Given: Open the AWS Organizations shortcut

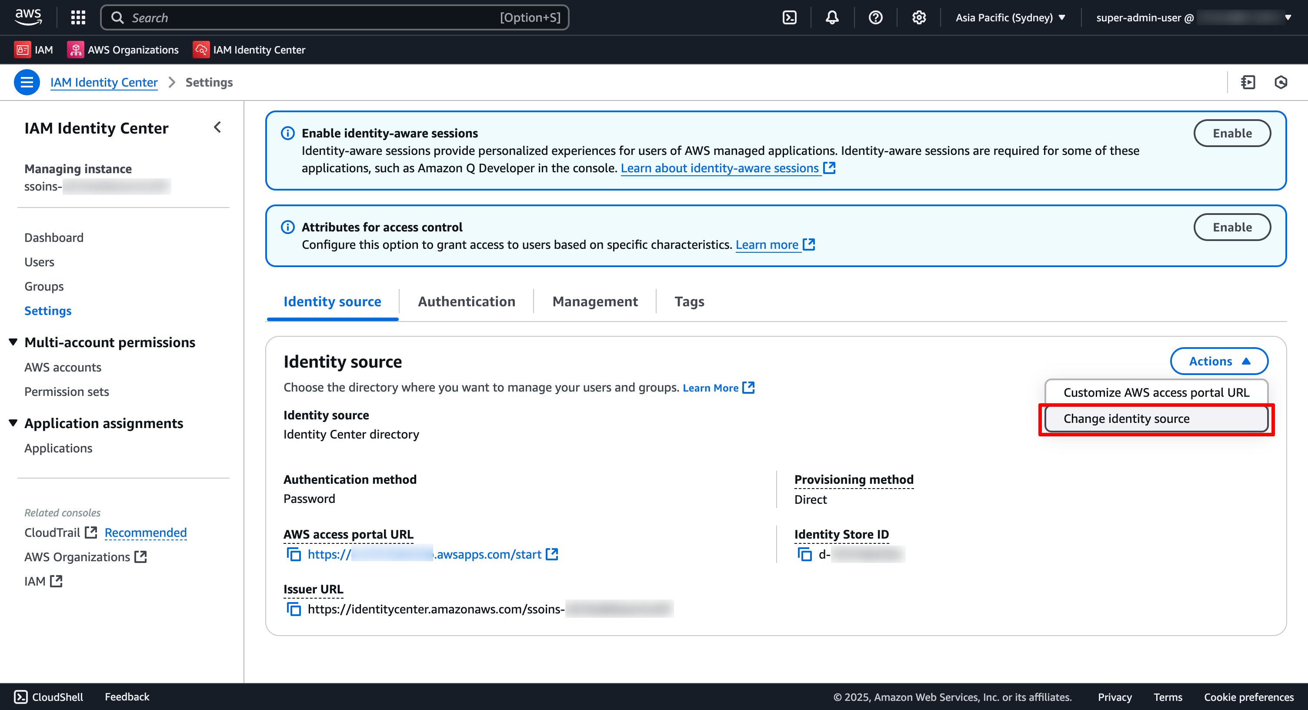Looking at the screenshot, I should coord(122,49).
